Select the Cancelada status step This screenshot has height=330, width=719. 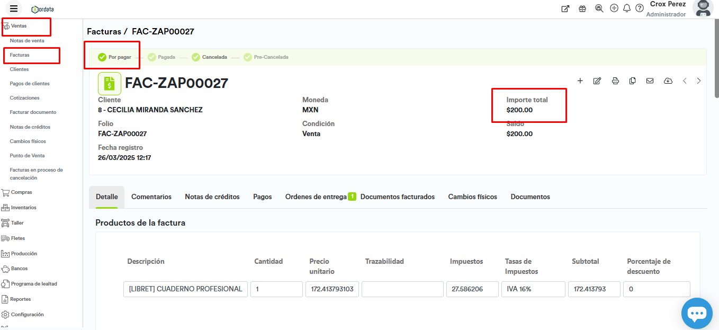click(x=209, y=57)
